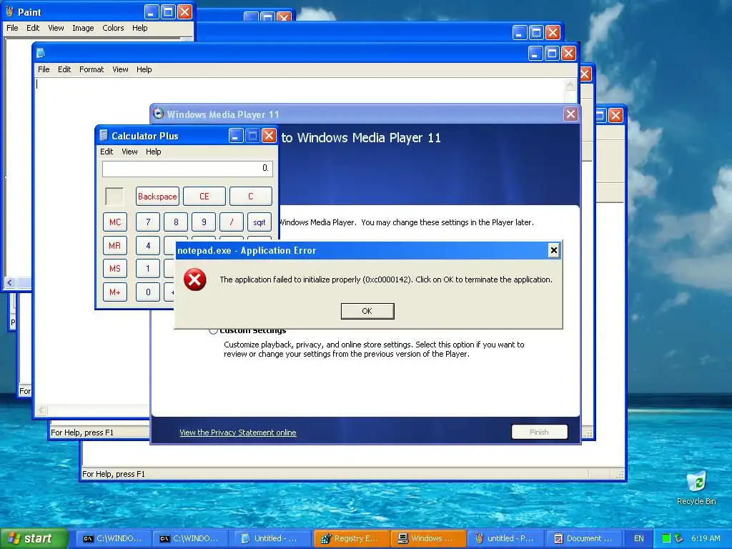Image resolution: width=732 pixels, height=549 pixels.
Task: Click the Notepad title bar icon
Action: (41, 53)
